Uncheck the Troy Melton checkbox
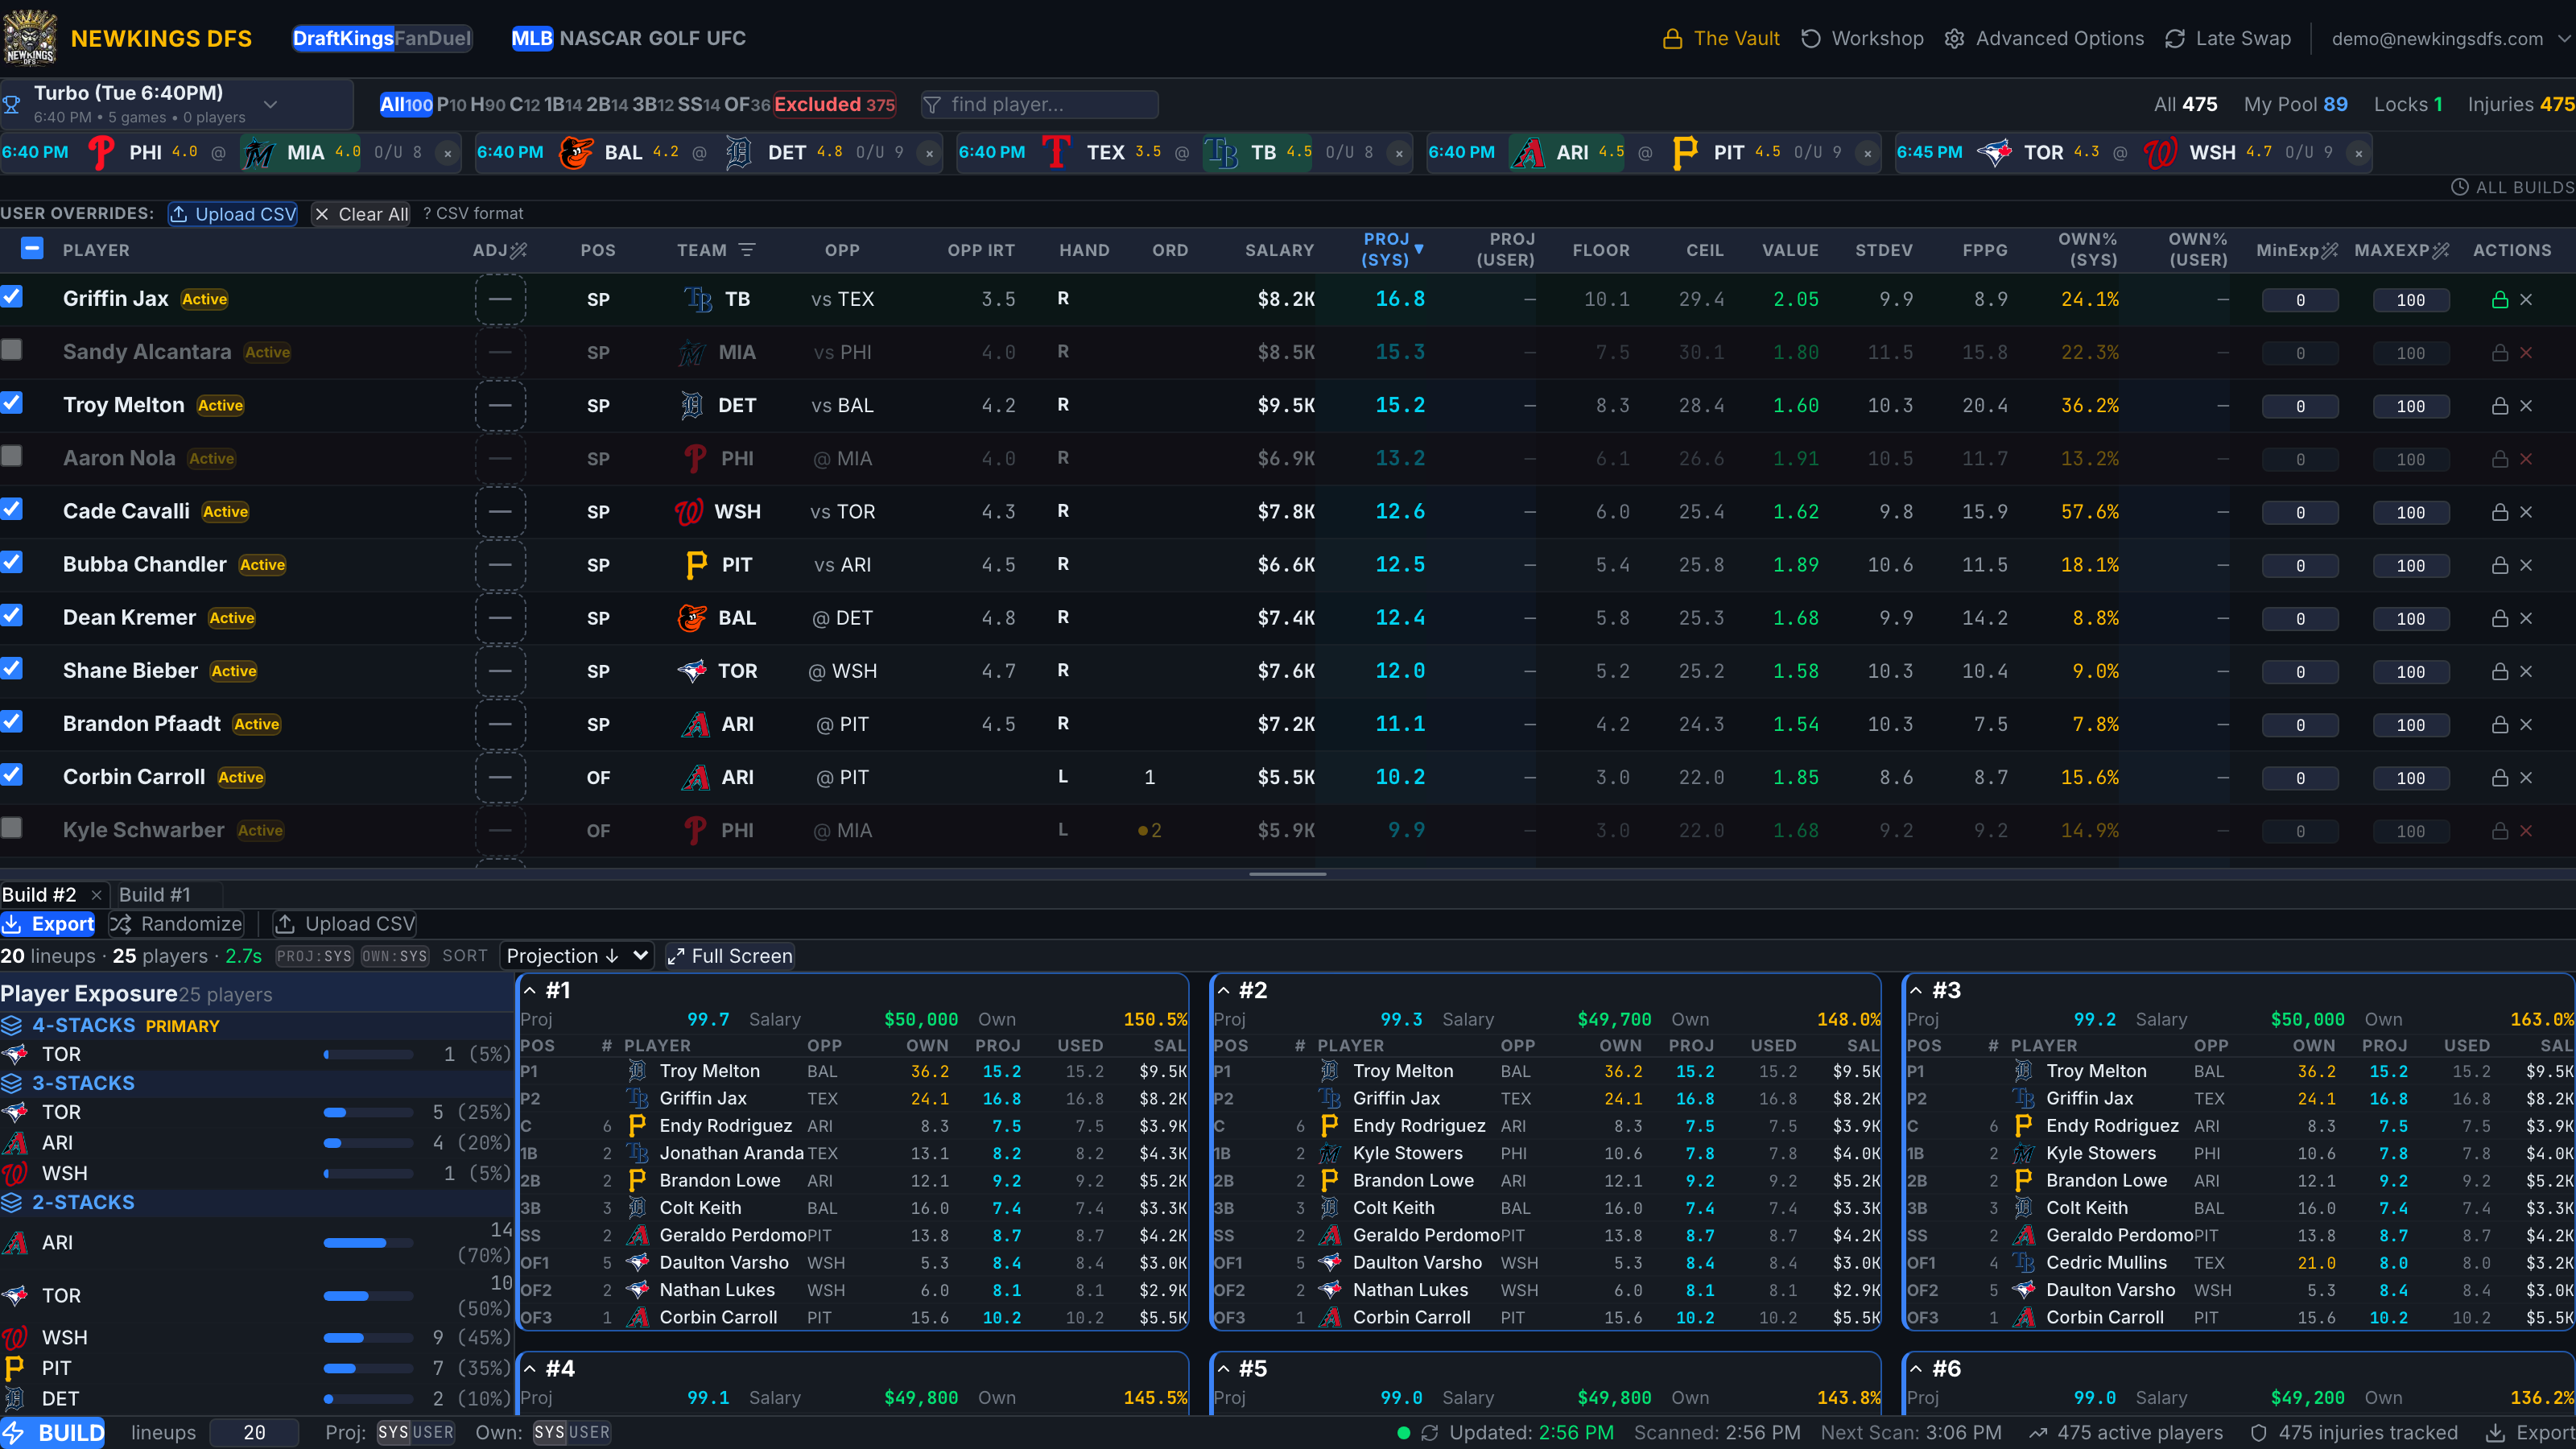The image size is (2576, 1449). (x=12, y=403)
